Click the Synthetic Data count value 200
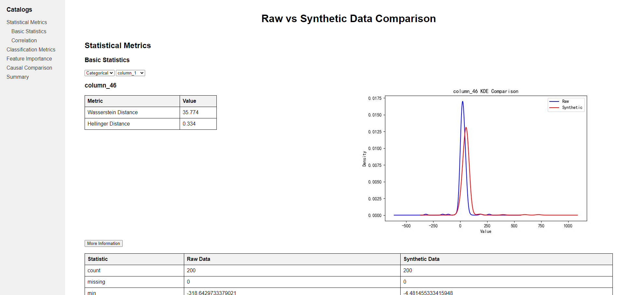618x295 pixels. [x=507, y=271]
